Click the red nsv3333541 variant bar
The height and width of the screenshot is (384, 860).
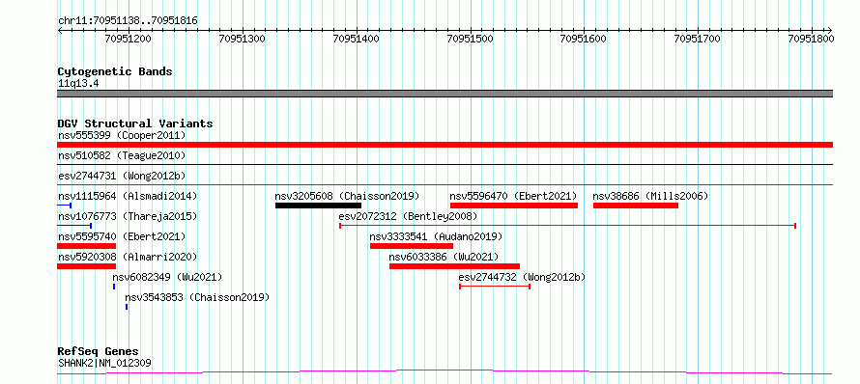click(x=412, y=246)
